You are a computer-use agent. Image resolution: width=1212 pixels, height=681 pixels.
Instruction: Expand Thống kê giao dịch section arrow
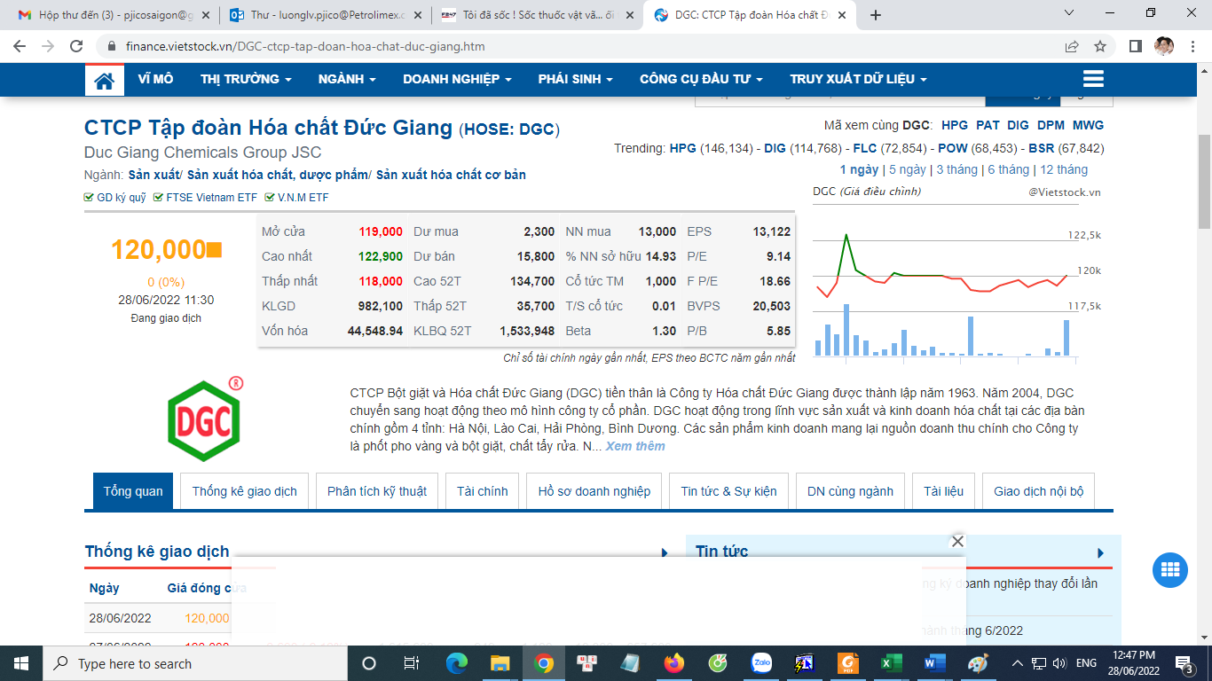[665, 552]
